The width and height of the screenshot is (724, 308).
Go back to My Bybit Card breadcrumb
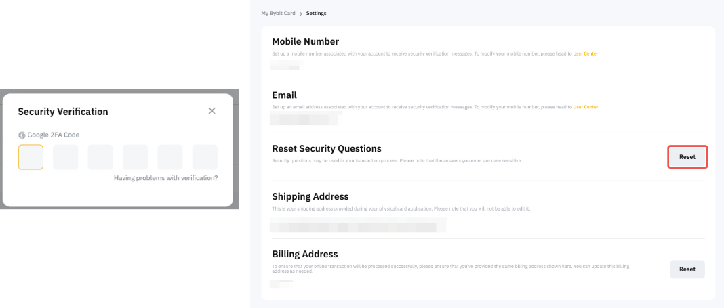(278, 14)
